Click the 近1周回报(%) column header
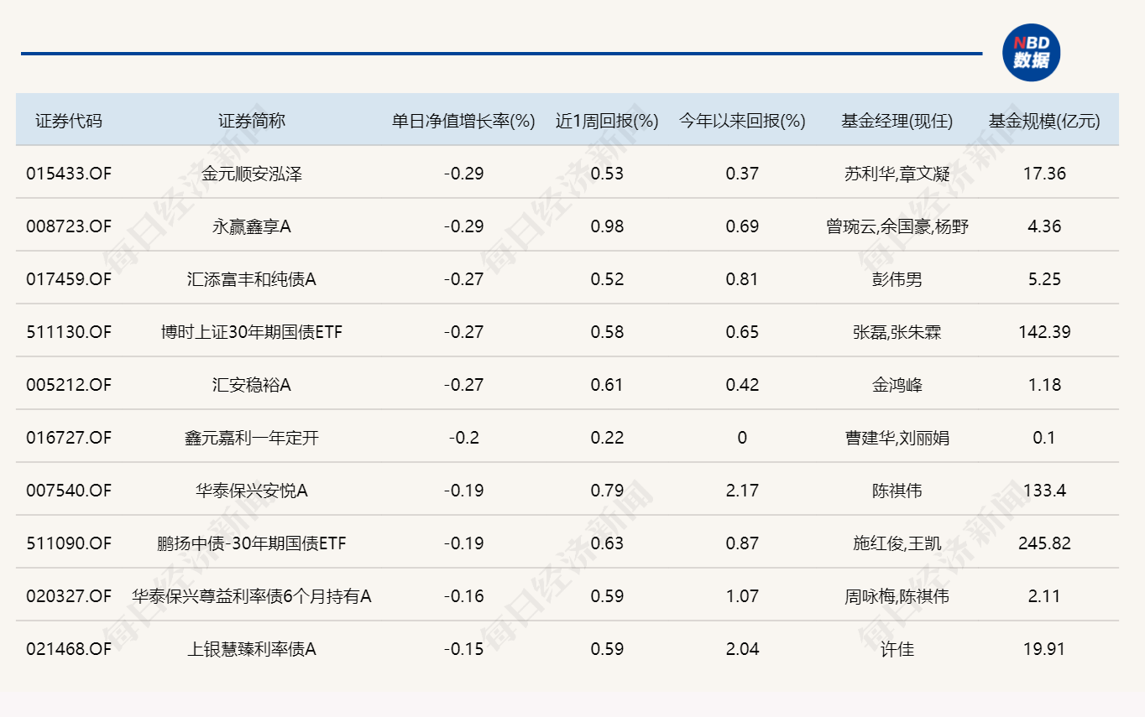The width and height of the screenshot is (1145, 717). (x=606, y=120)
